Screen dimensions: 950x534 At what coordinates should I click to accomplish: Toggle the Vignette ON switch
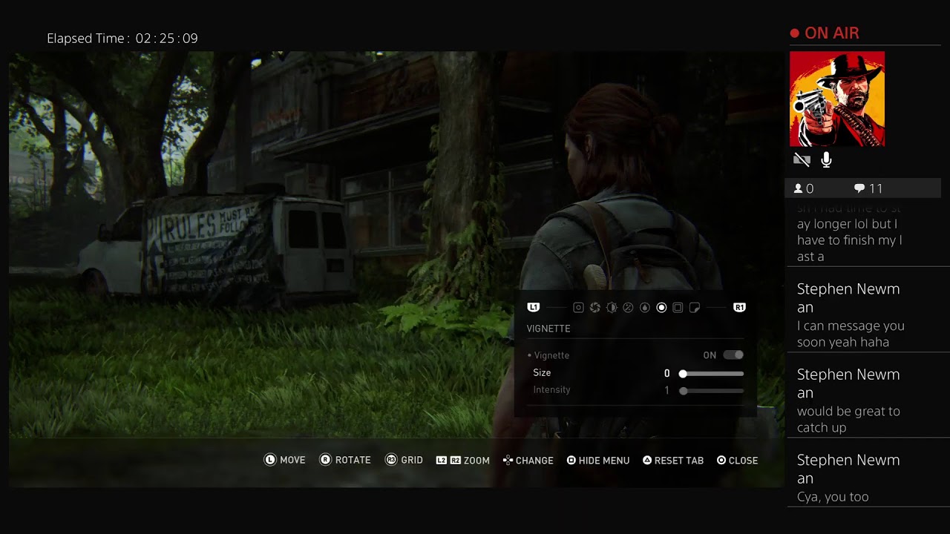[733, 355]
